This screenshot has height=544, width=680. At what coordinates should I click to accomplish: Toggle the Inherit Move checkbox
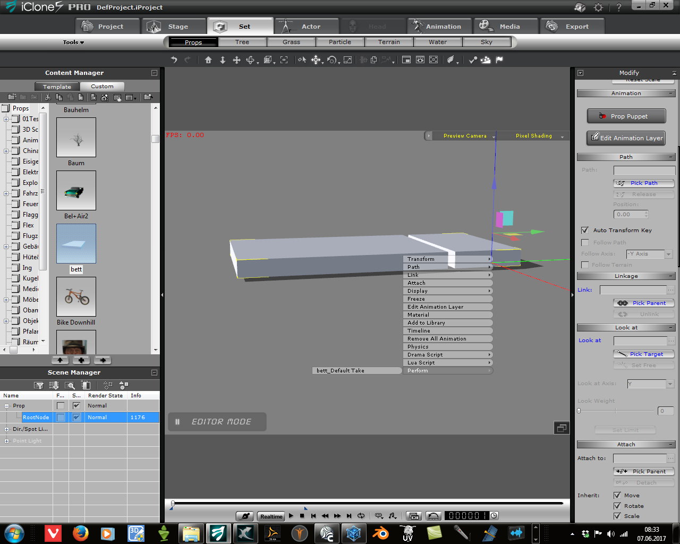pos(617,495)
